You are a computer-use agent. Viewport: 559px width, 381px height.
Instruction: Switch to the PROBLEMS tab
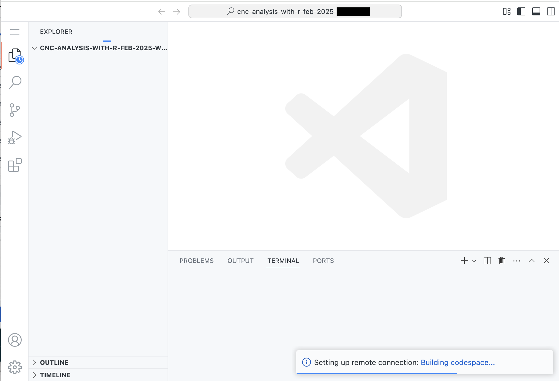(x=196, y=261)
